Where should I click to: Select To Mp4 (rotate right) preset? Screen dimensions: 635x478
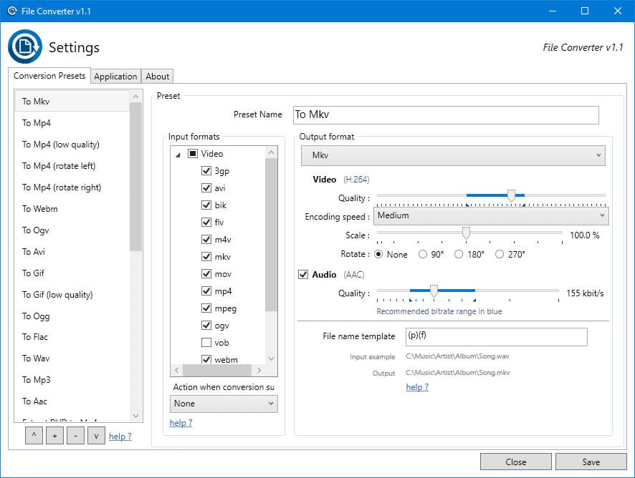72,187
